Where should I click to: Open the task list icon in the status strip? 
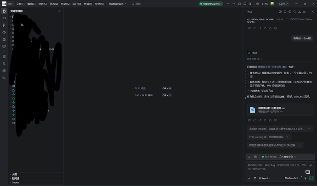[249, 157]
